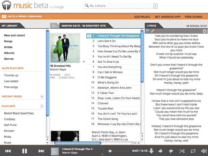Skip to previous track

tap(8, 151)
